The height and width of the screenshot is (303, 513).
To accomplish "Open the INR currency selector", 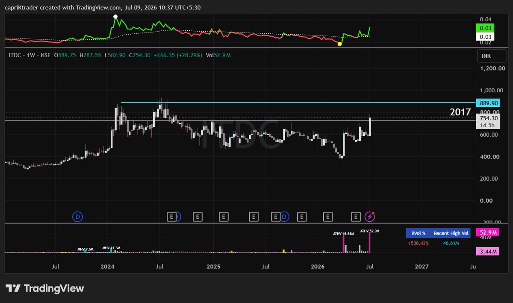I will [491, 56].
